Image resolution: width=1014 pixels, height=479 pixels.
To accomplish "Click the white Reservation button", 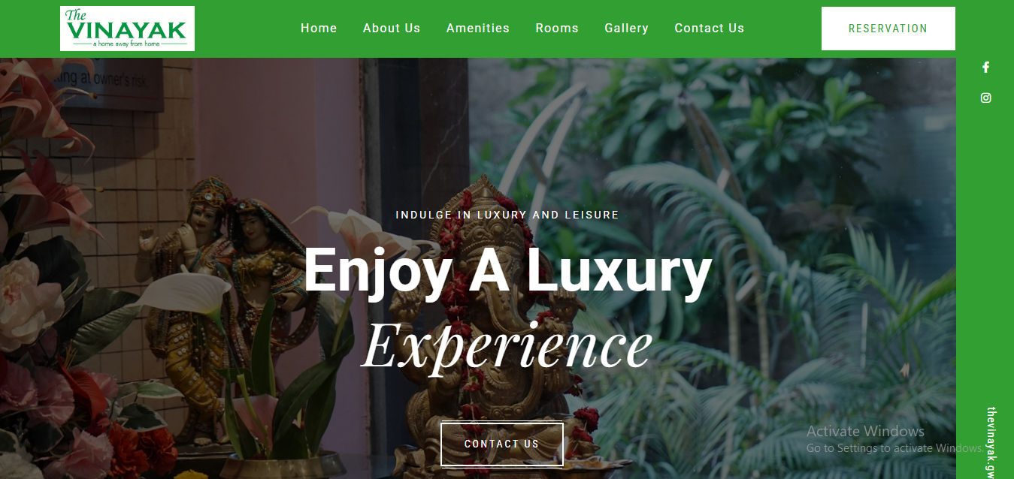I will point(888,29).
